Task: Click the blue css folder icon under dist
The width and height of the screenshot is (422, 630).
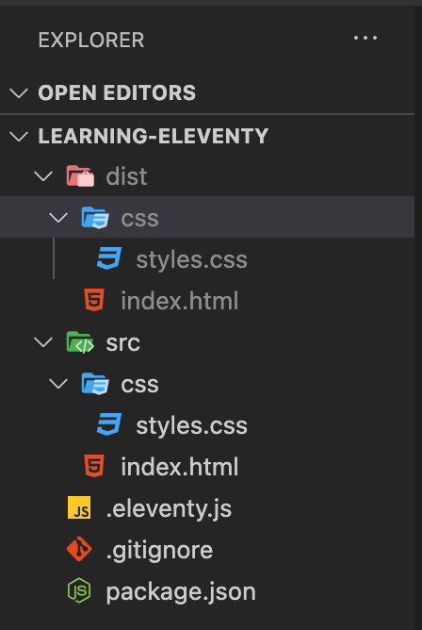Action: tap(95, 217)
